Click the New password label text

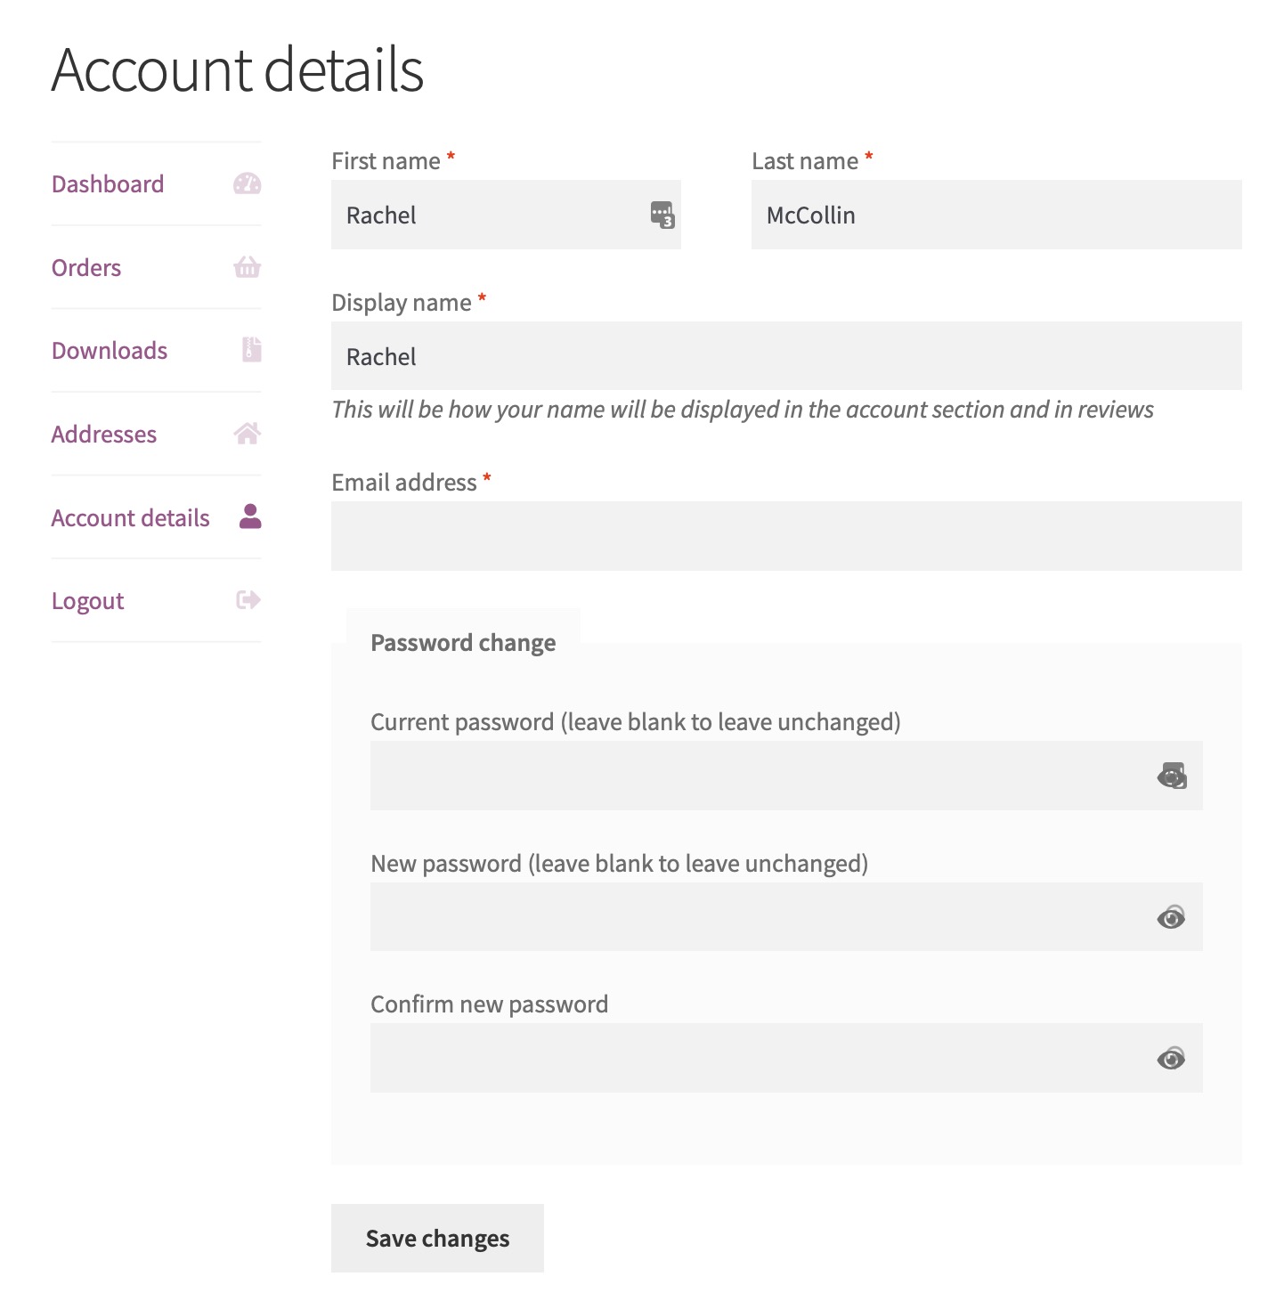pyautogui.click(x=619, y=864)
